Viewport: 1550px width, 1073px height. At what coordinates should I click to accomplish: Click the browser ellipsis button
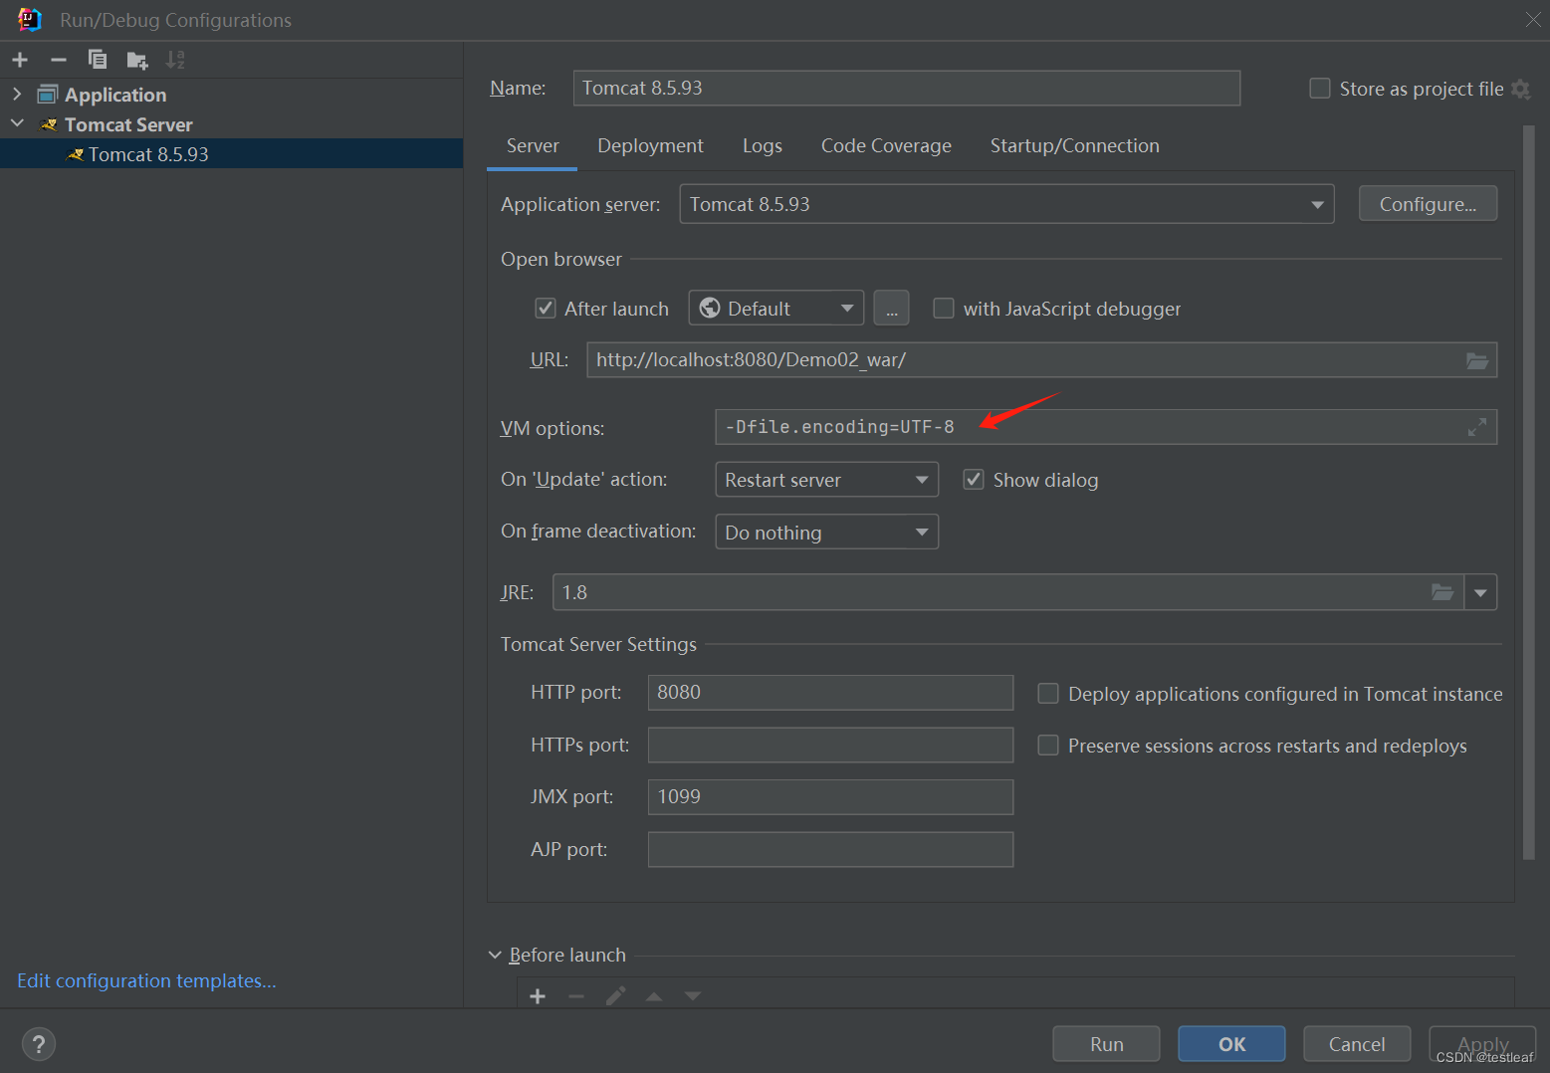(x=891, y=309)
